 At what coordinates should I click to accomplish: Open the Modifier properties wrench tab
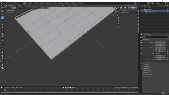pos(141,56)
